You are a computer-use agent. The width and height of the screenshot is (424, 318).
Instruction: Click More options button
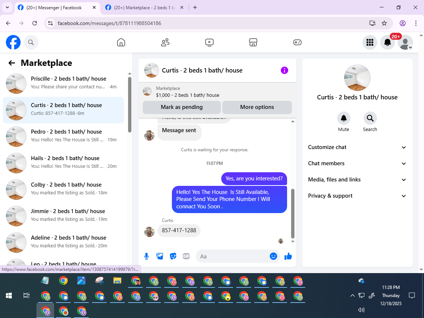(257, 107)
